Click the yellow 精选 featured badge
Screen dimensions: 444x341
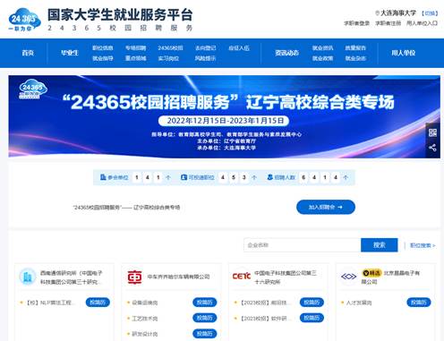371,273
